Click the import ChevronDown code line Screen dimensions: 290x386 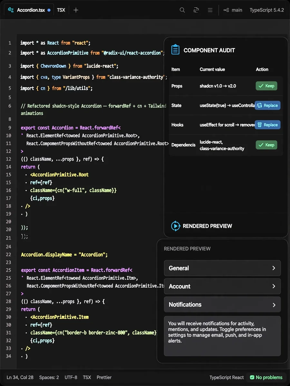tap(69, 66)
